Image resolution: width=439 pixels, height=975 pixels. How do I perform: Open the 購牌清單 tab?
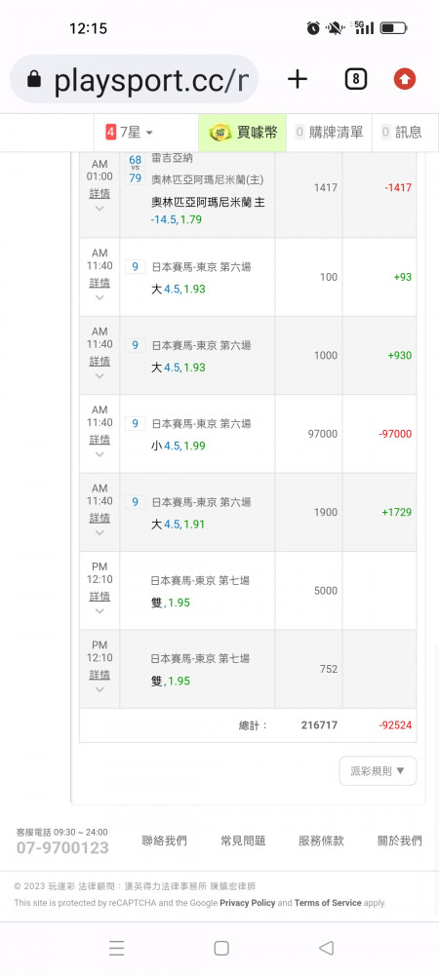(329, 132)
